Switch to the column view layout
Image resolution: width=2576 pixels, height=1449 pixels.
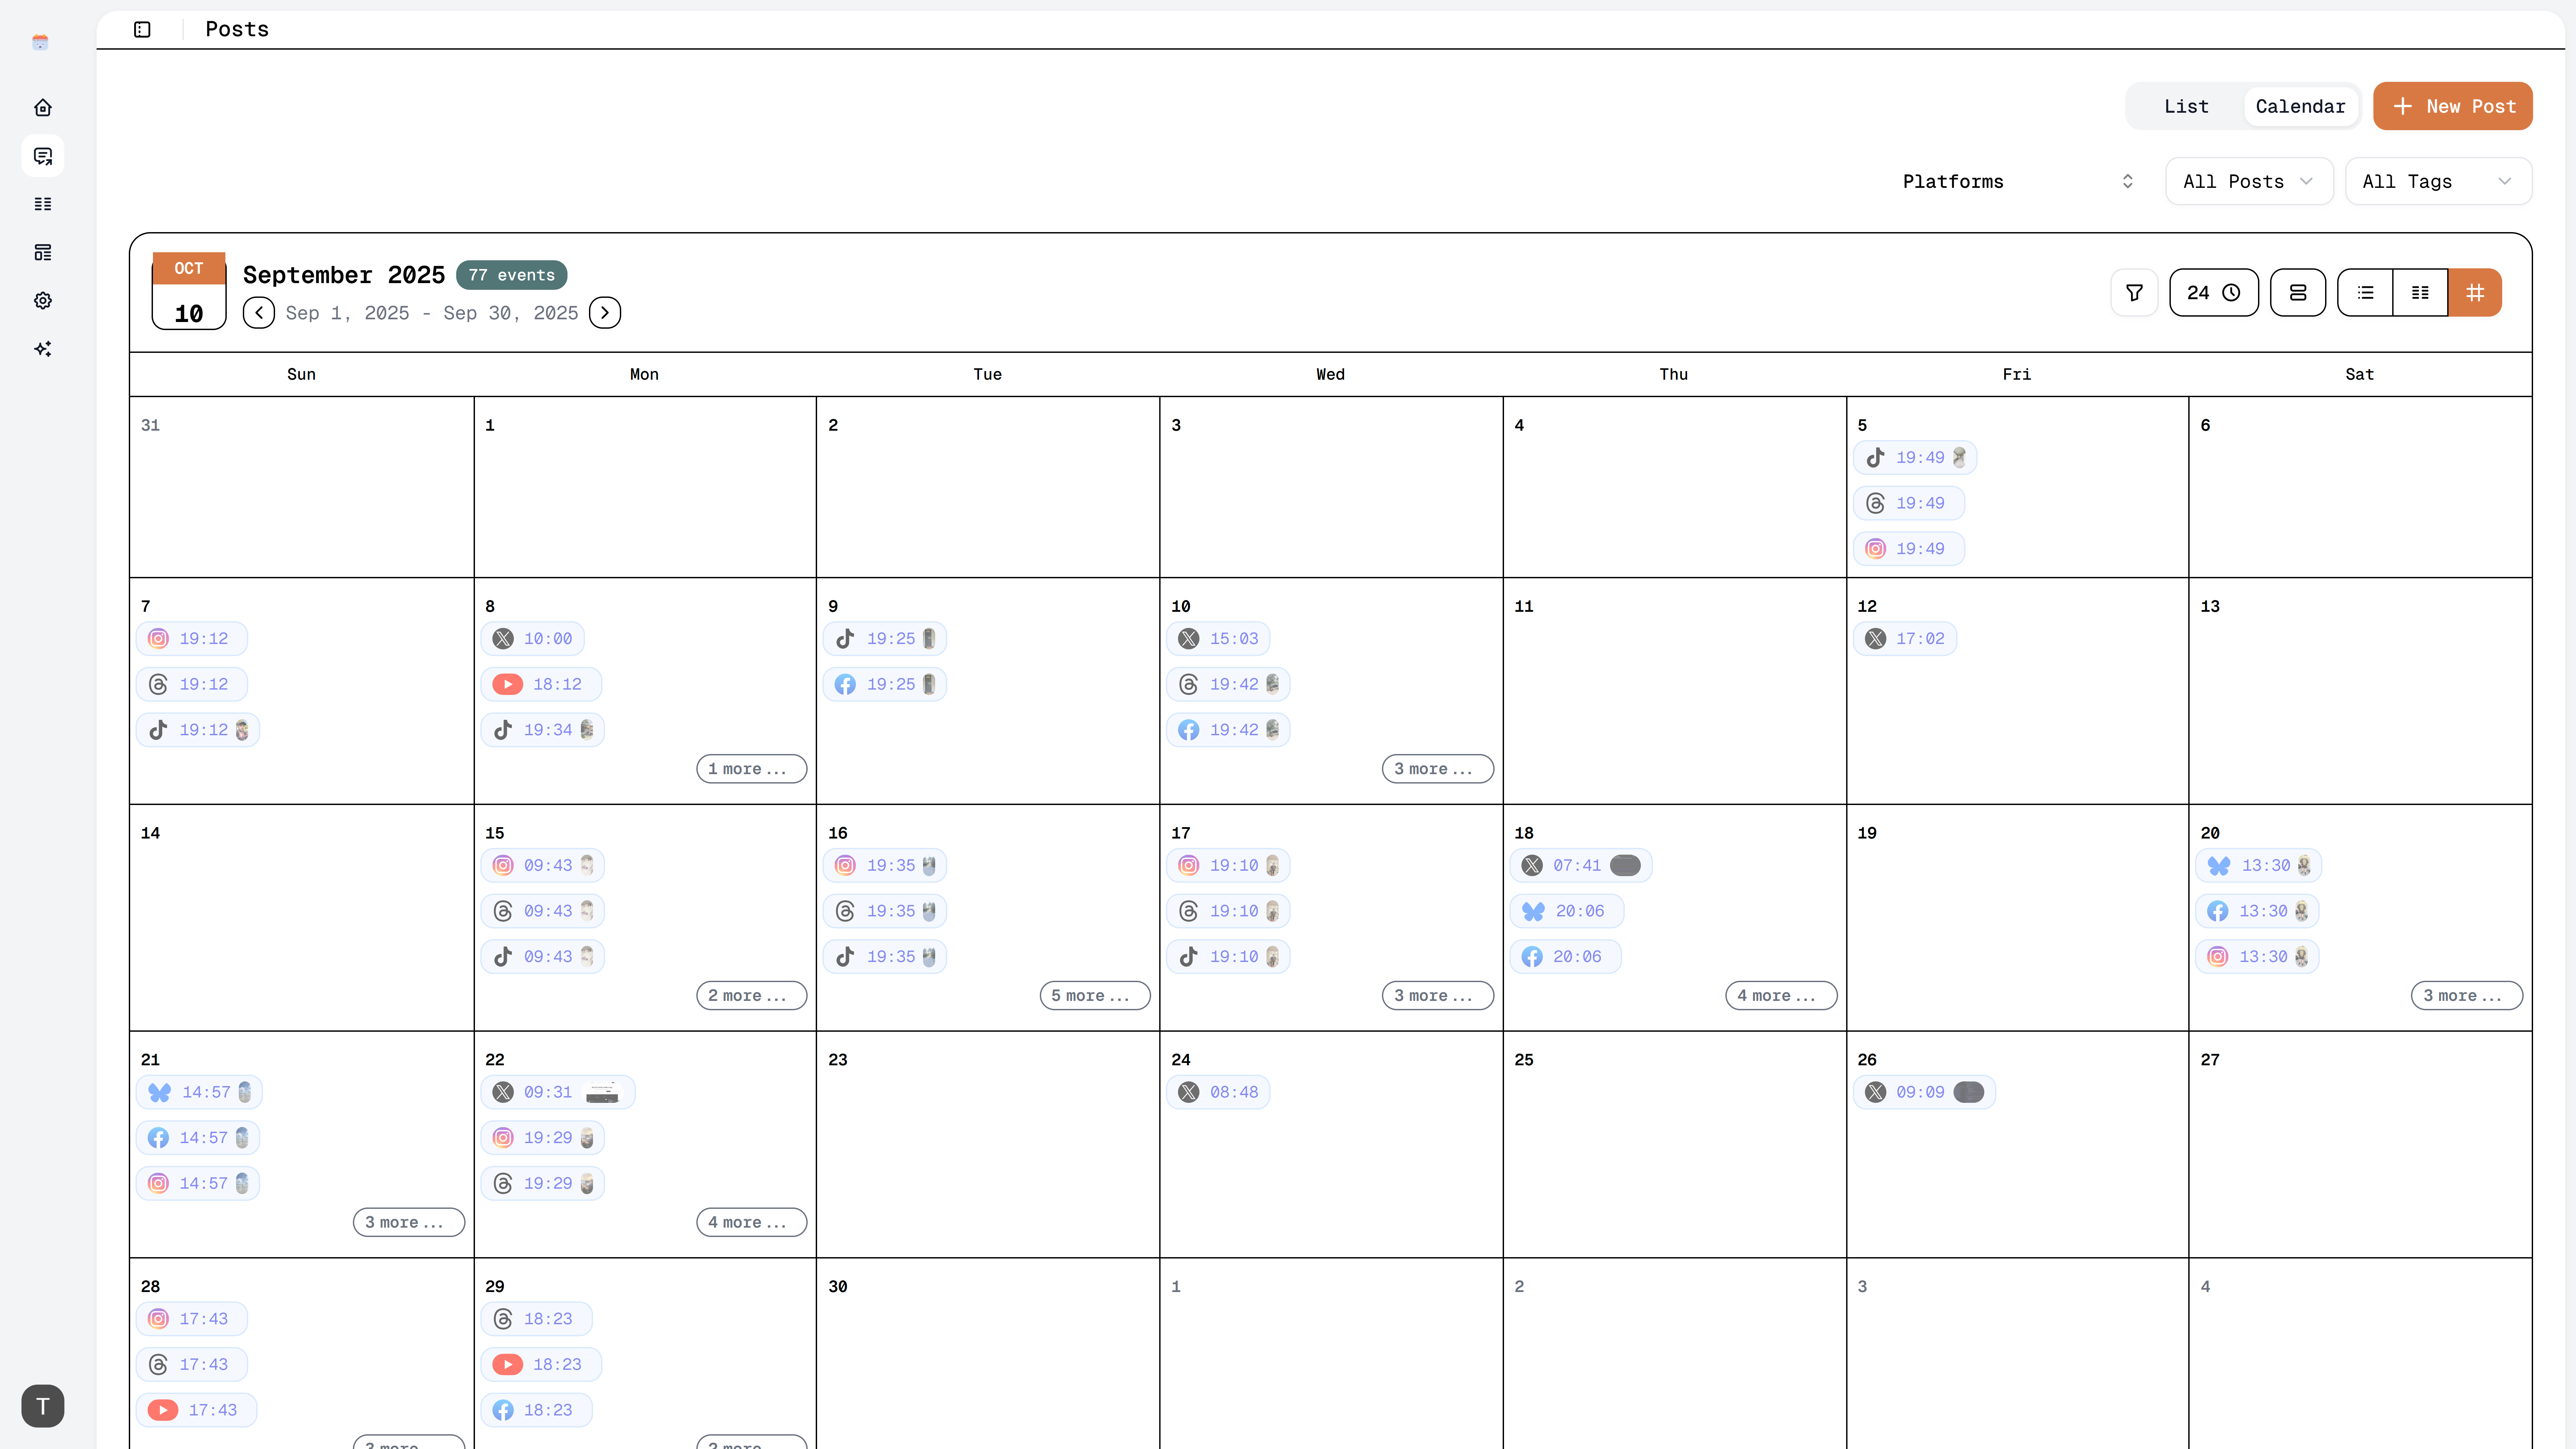[x=2420, y=292]
